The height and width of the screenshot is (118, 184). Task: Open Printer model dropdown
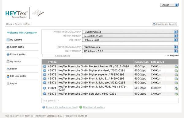[130, 36]
